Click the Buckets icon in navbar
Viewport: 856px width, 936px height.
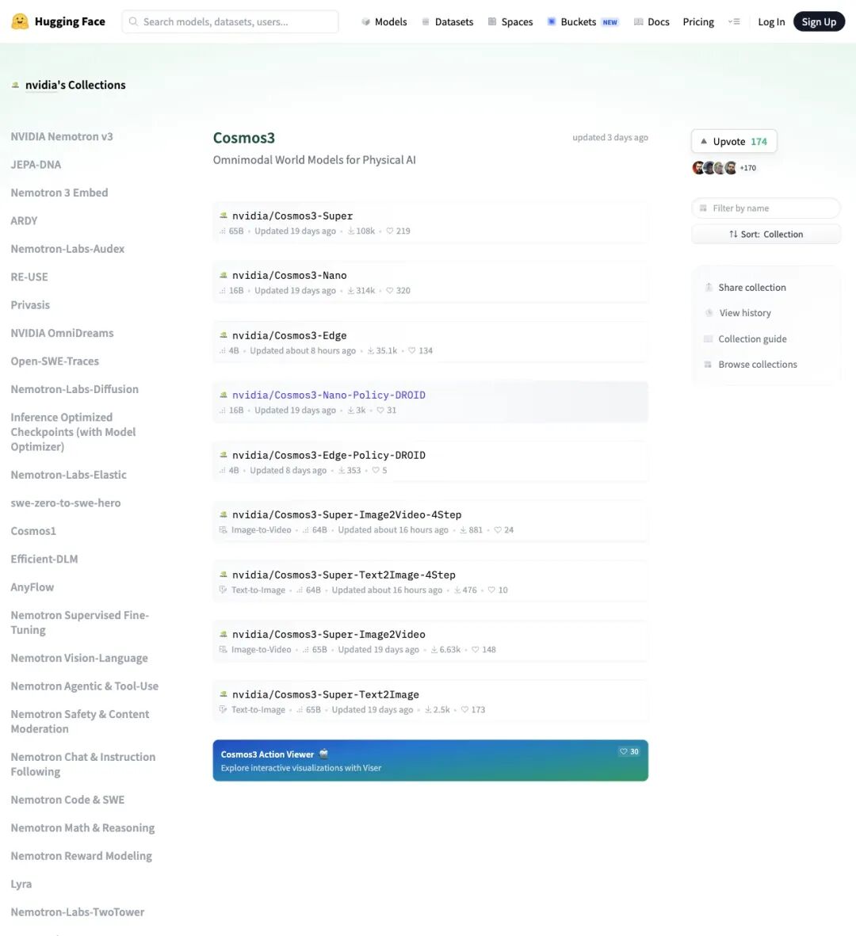tap(552, 21)
